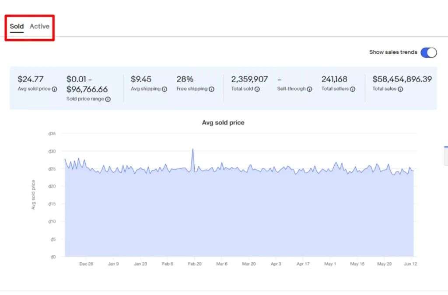
Task: Select the Jun 12 date axis label
Action: (410, 264)
